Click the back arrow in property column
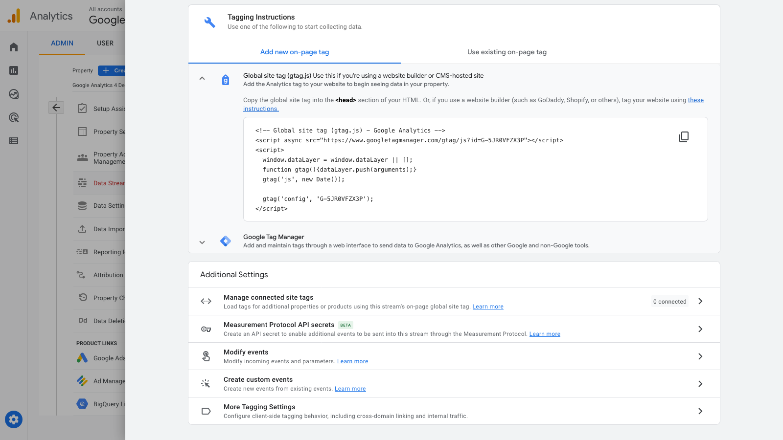Image resolution: width=783 pixels, height=440 pixels. point(56,108)
